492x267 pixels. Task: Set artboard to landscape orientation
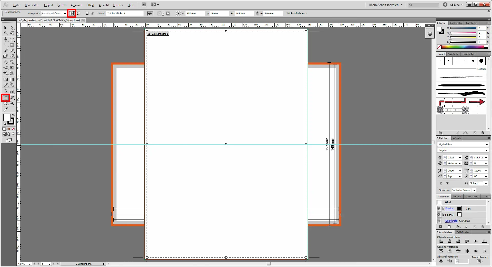pyautogui.click(x=78, y=14)
